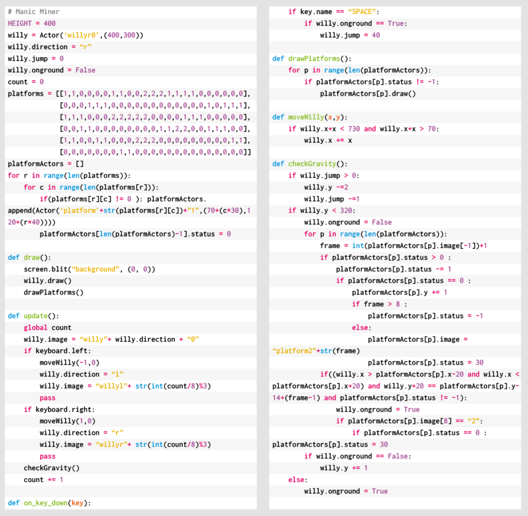Click the 'def checkGravity():' definition
The height and width of the screenshot is (516, 528).
pyautogui.click(x=310, y=164)
